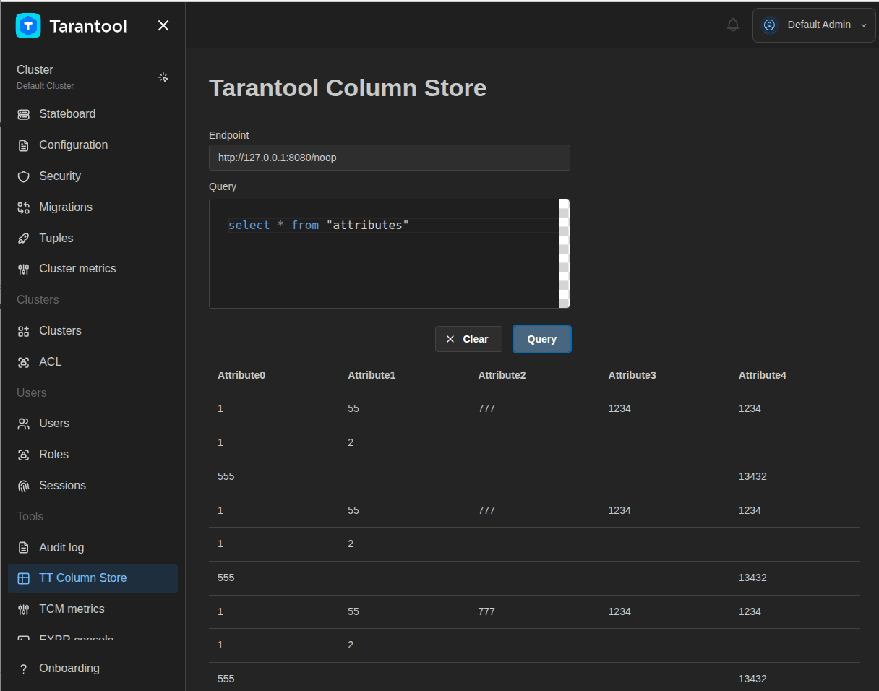879x691 pixels.
Task: Go to ACL page
Action: 93,362
